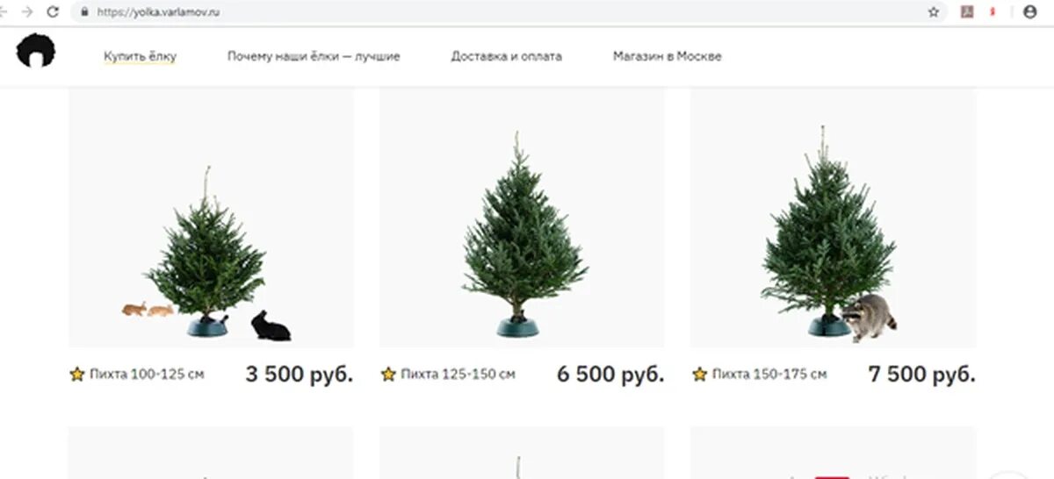Go to Доставка и оплата page
1054x479 pixels.
point(507,56)
